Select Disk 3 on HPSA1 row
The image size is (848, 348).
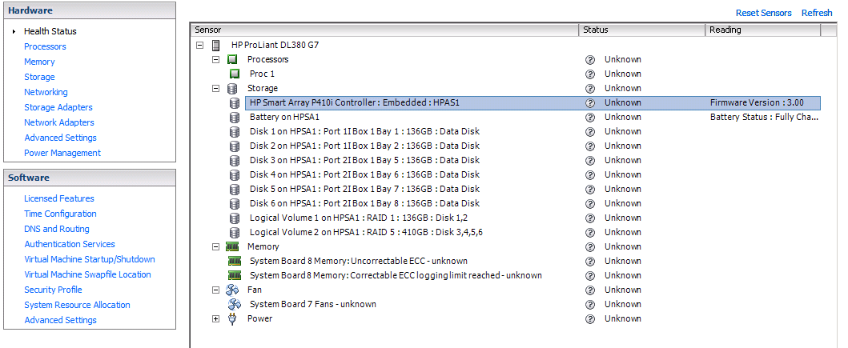(364, 160)
